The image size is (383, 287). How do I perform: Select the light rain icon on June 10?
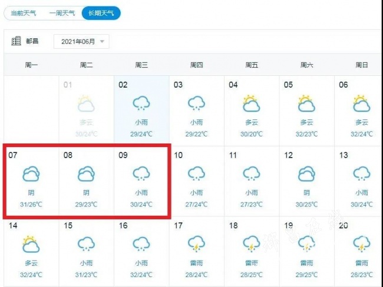tap(196, 173)
